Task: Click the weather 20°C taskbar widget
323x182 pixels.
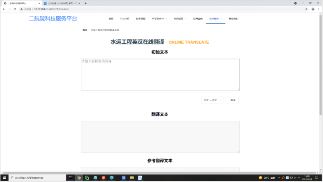Action: [x=267, y=178]
